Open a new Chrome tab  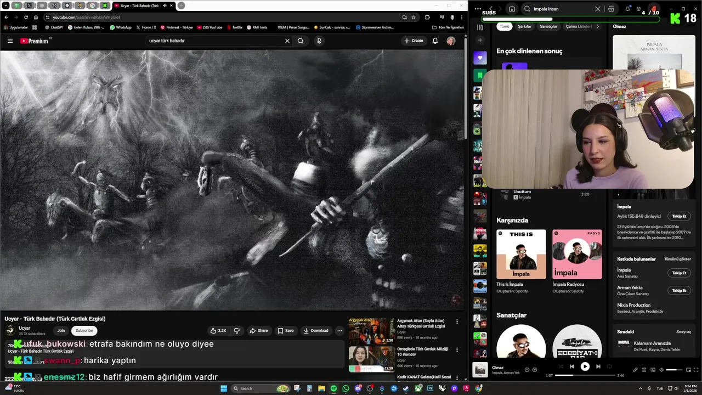coord(181,5)
